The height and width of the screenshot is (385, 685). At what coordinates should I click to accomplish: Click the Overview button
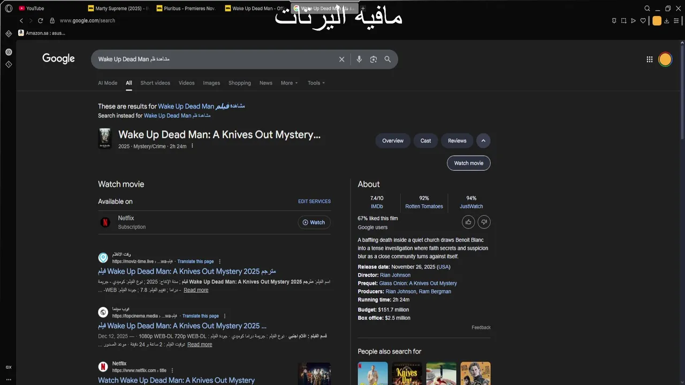click(393, 141)
